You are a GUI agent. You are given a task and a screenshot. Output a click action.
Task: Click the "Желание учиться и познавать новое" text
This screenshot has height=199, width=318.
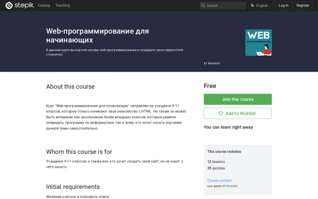78,196
